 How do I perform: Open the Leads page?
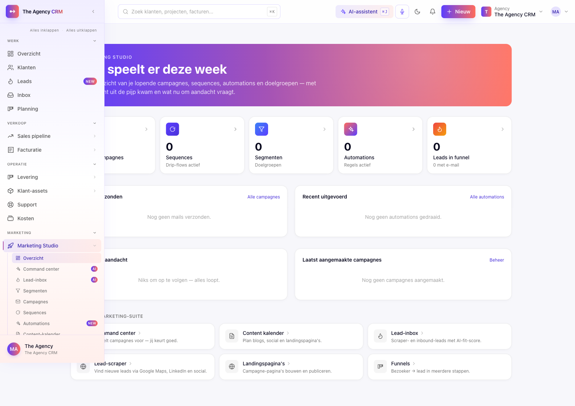(x=52, y=81)
